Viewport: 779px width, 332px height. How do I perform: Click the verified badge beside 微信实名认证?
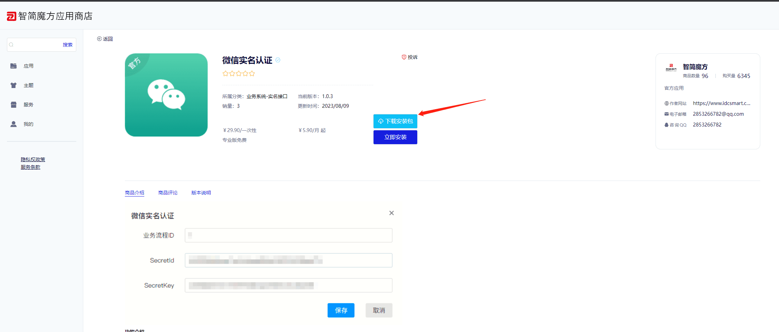(278, 60)
